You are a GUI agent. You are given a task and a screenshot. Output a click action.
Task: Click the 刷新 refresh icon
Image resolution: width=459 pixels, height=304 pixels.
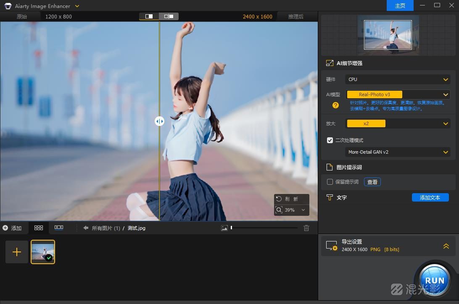[x=279, y=199]
